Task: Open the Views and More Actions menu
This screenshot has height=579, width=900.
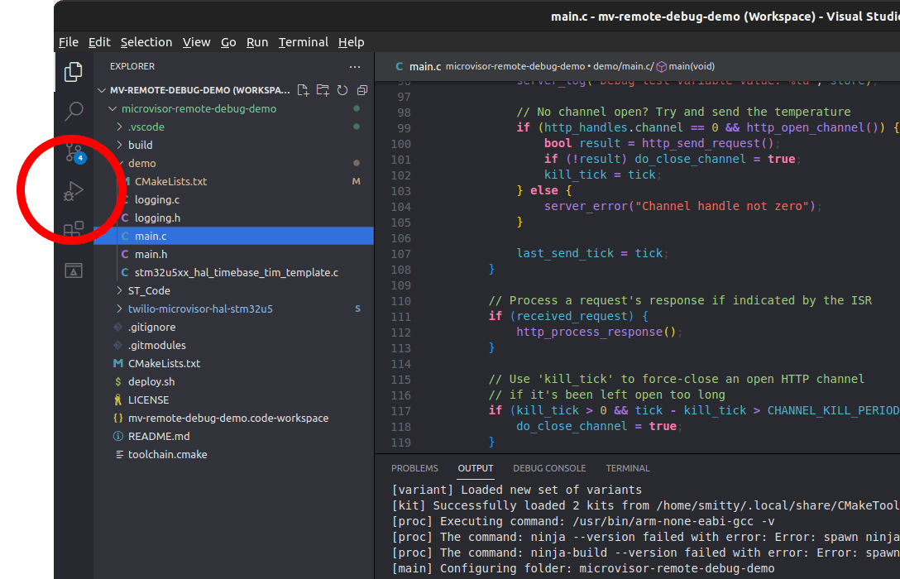Action: point(355,66)
